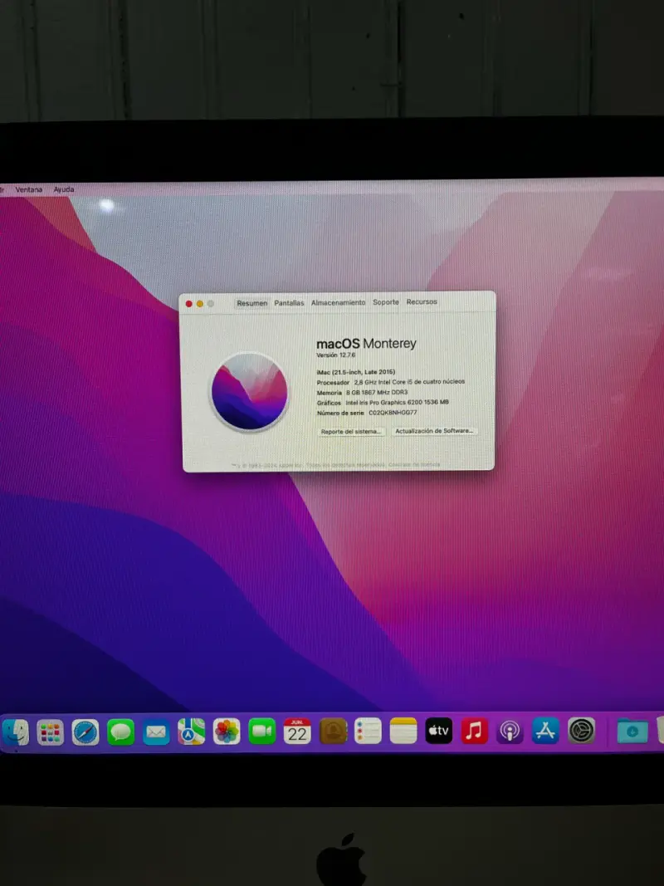Click the iMac (21.5-inch, Late 2015) text
Screen dimensions: 664x886
click(x=356, y=372)
